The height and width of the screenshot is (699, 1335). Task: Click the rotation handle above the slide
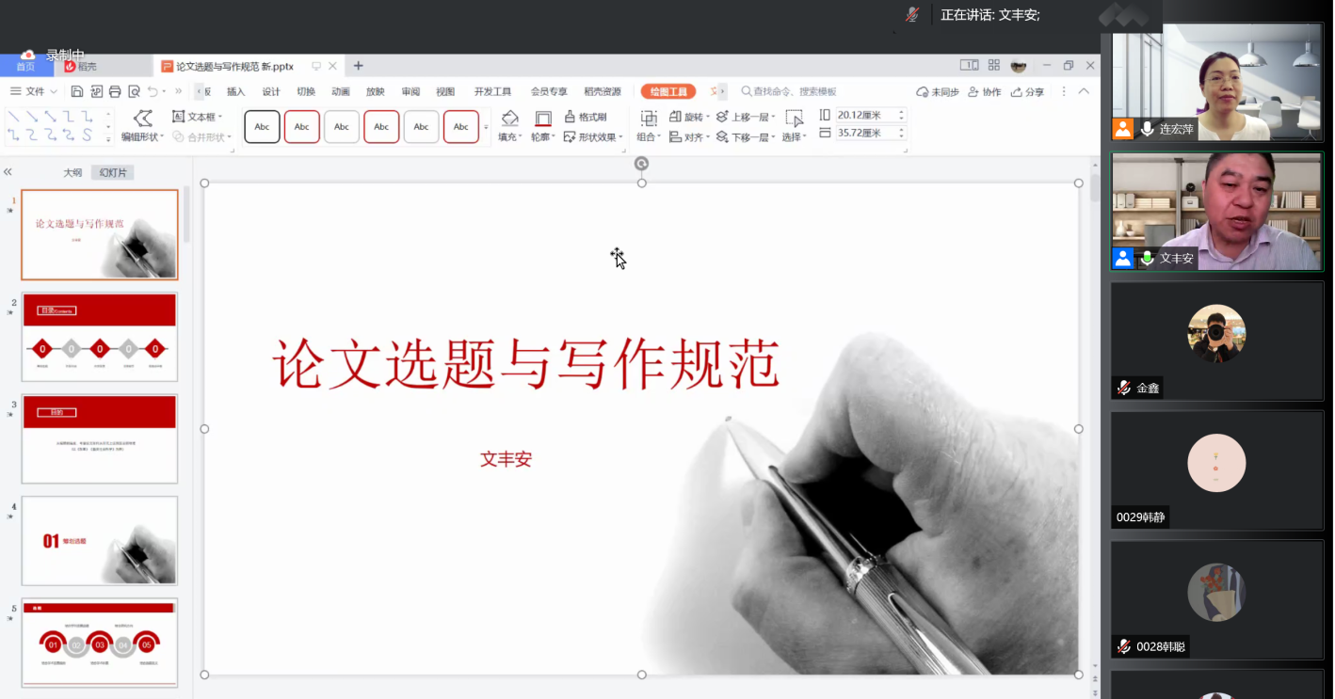(x=641, y=164)
